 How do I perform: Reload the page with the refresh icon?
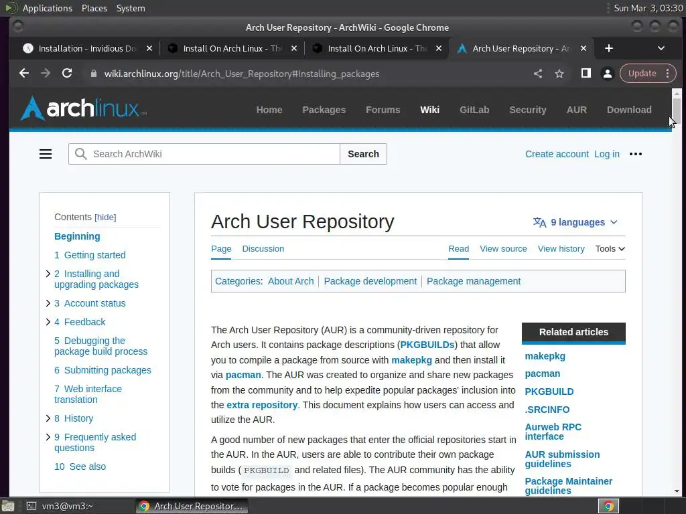pos(67,74)
